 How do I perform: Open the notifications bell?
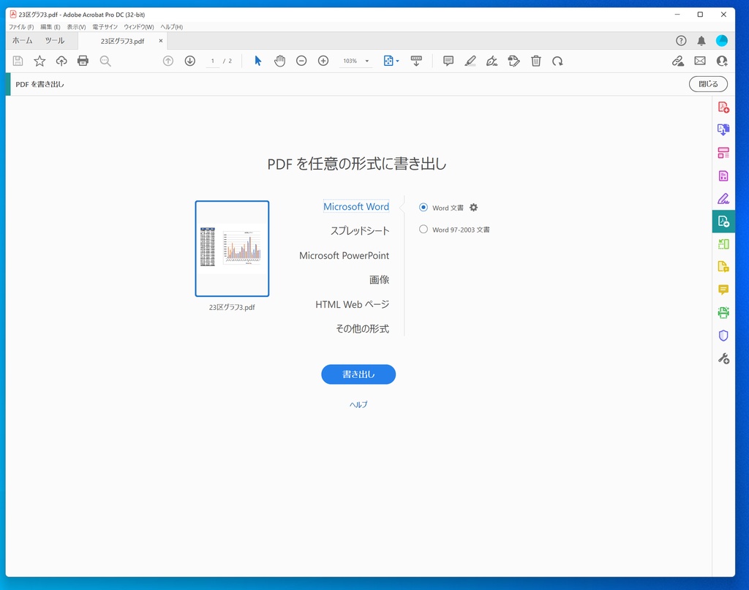tap(701, 41)
